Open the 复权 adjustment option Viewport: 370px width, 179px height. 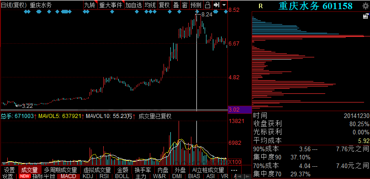[164, 5]
